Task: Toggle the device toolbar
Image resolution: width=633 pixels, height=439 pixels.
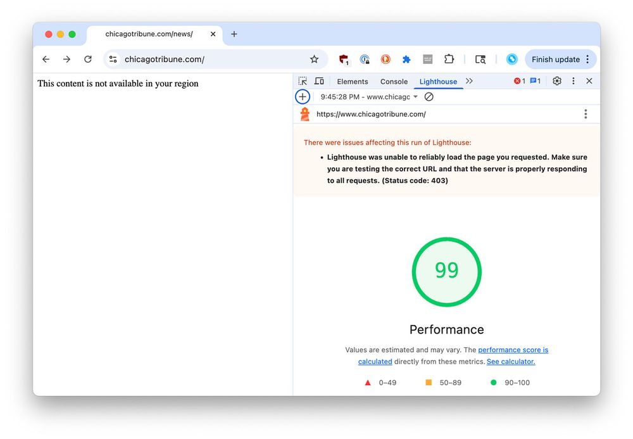Action: tap(319, 81)
